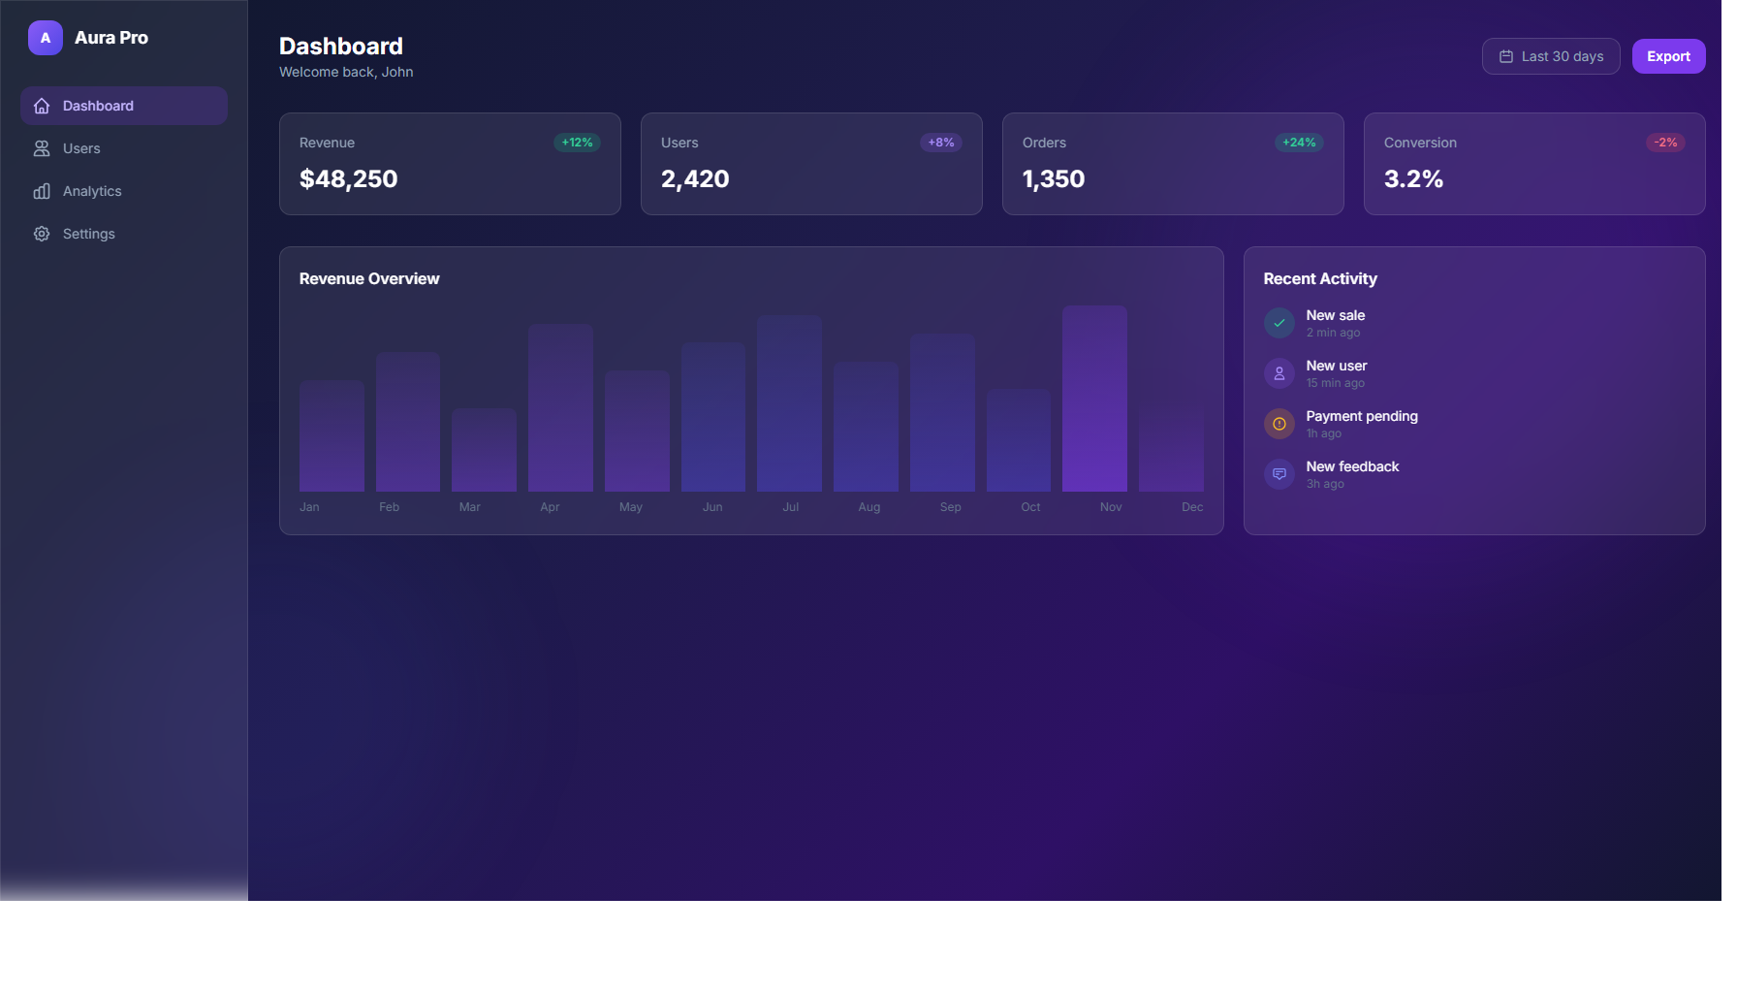This screenshot has height=993, width=1737.
Task: Select the Conversion stat card
Action: 1534,164
